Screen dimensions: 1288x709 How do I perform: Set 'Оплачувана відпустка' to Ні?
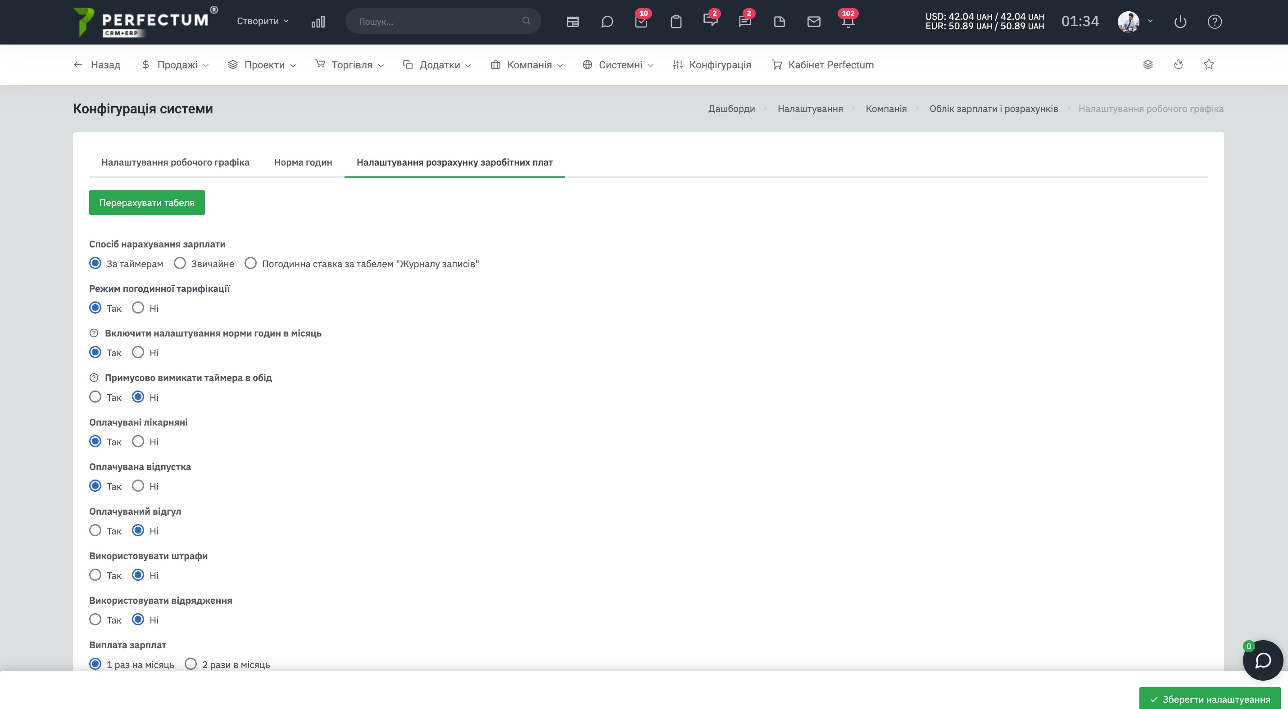(138, 486)
